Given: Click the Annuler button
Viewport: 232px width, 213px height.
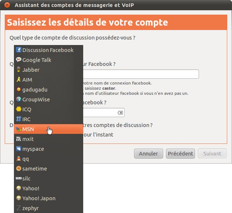Looking at the screenshot, I should (x=148, y=154).
